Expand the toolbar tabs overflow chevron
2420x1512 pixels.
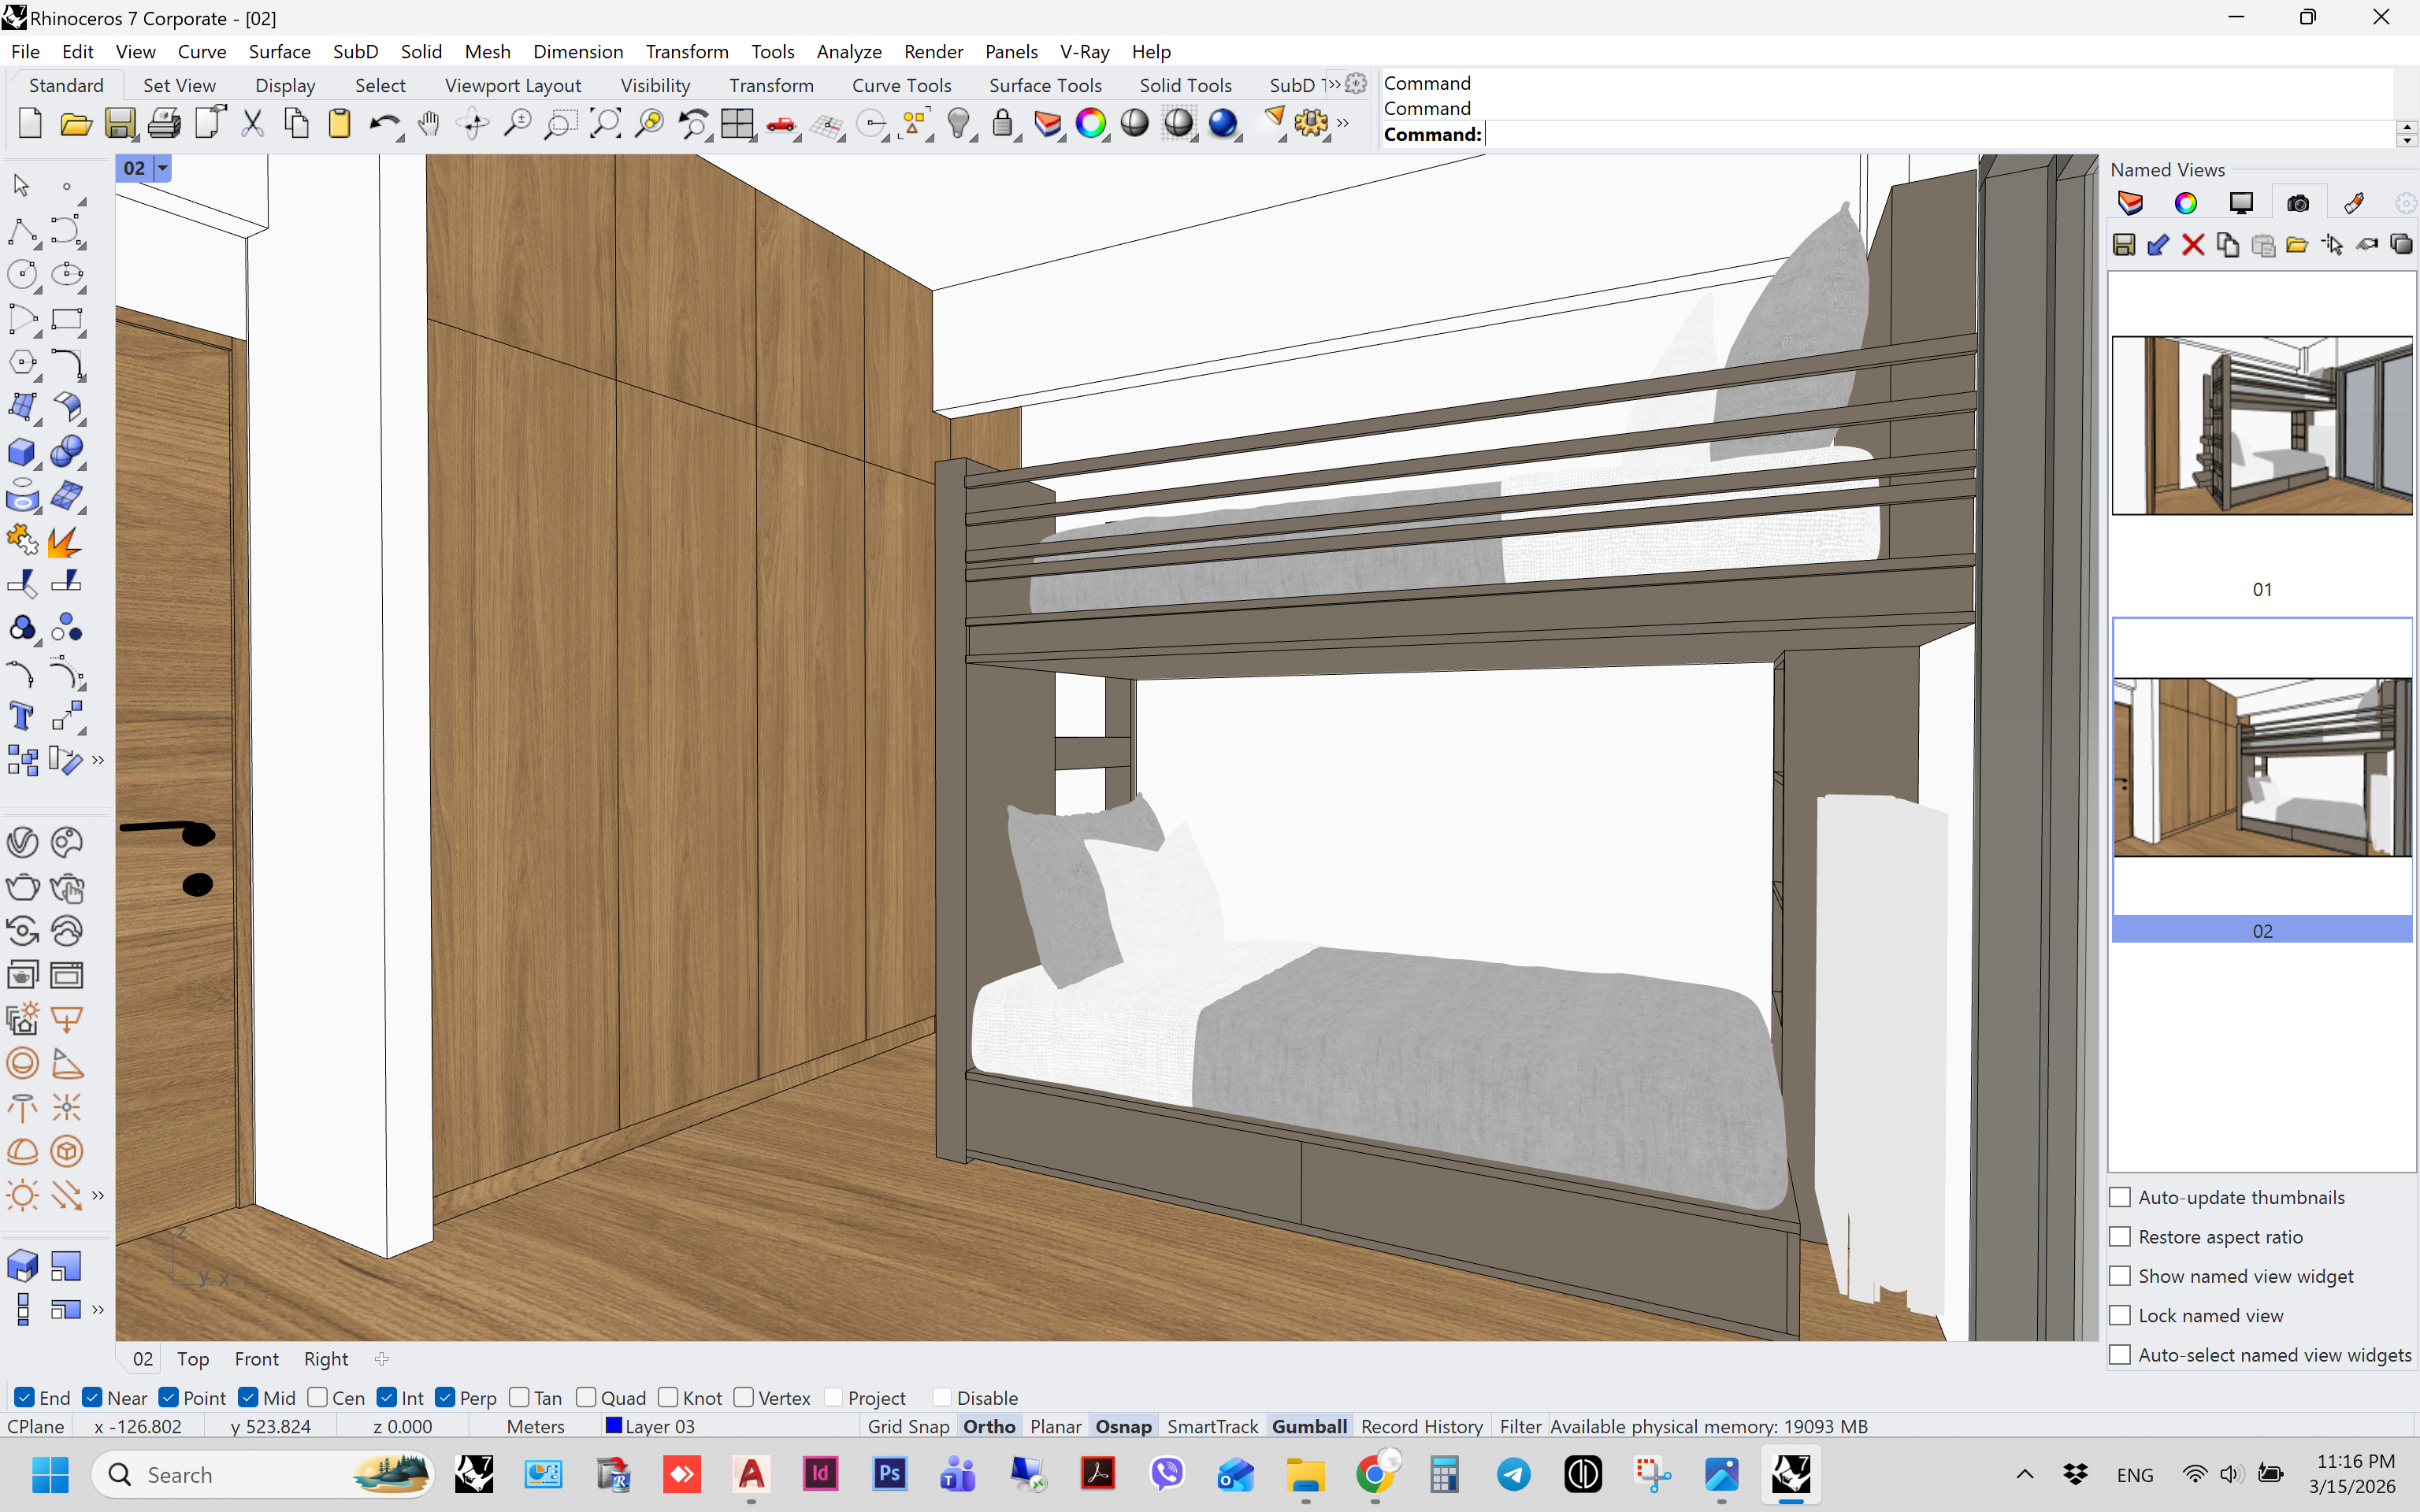click(1334, 84)
